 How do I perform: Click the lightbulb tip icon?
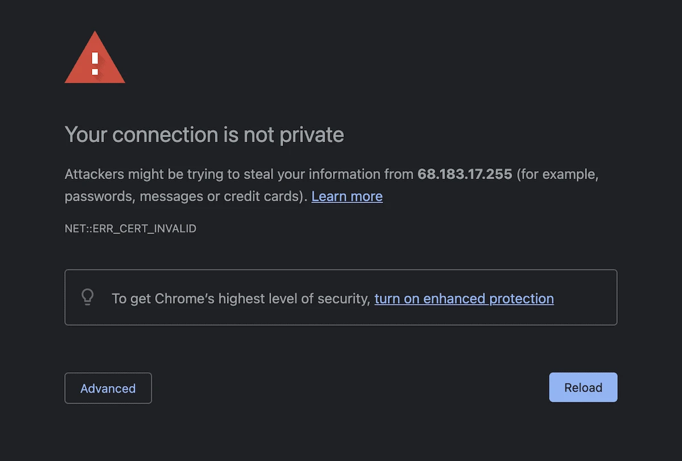click(x=88, y=297)
